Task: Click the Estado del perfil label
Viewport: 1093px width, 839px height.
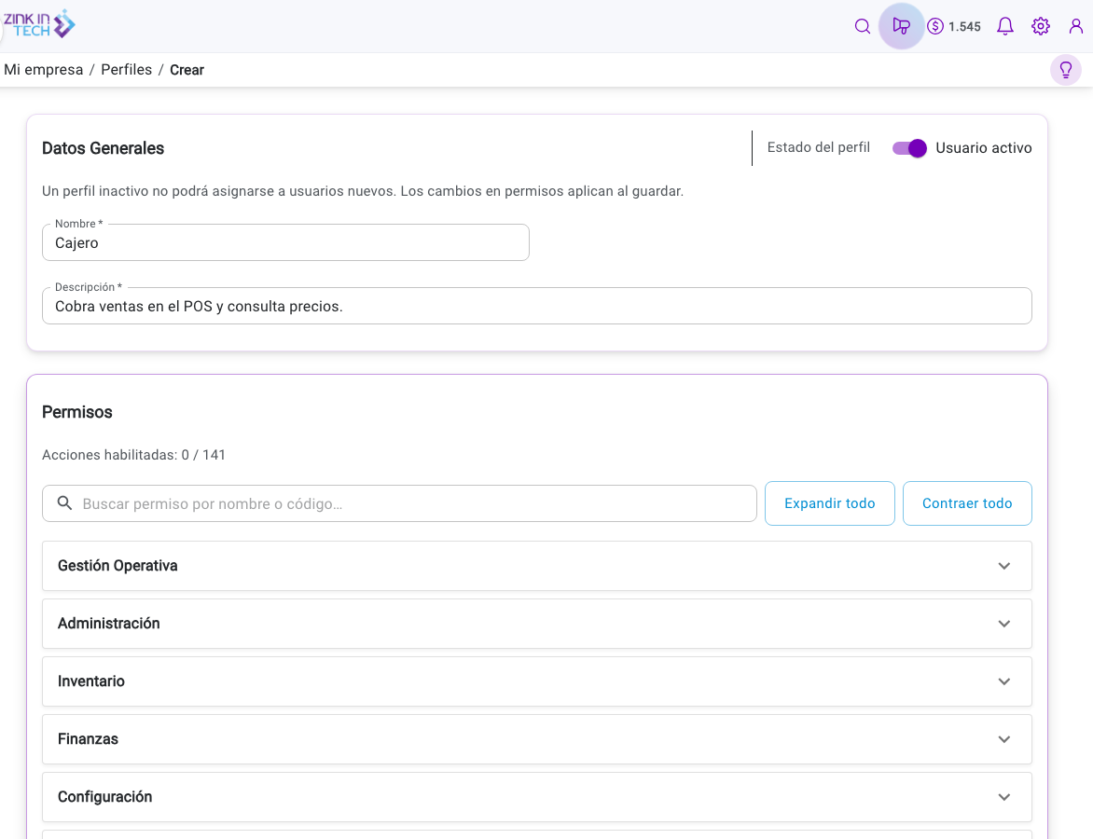Action: coord(819,147)
